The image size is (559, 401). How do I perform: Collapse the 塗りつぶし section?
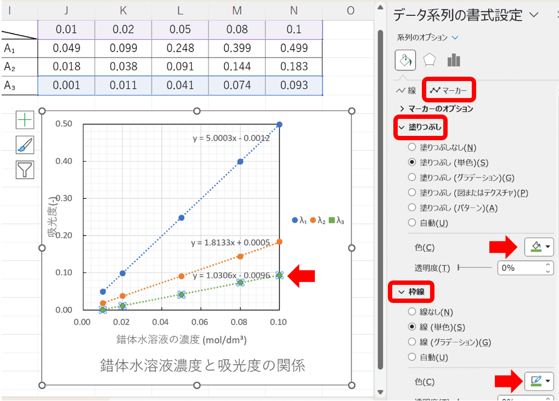(420, 127)
